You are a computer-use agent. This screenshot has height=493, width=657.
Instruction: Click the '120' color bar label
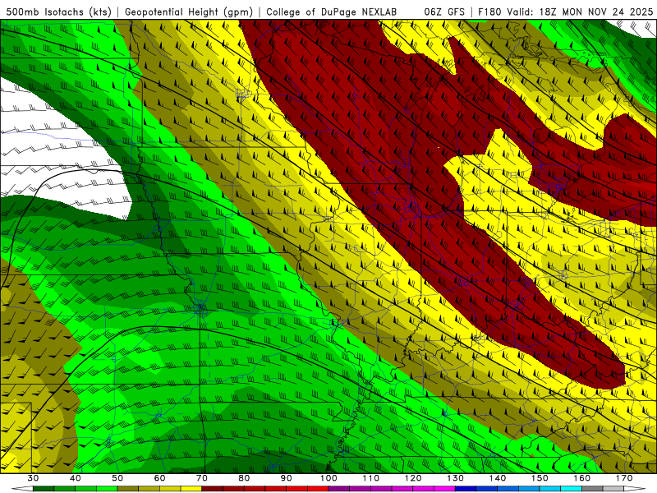pos(413,478)
